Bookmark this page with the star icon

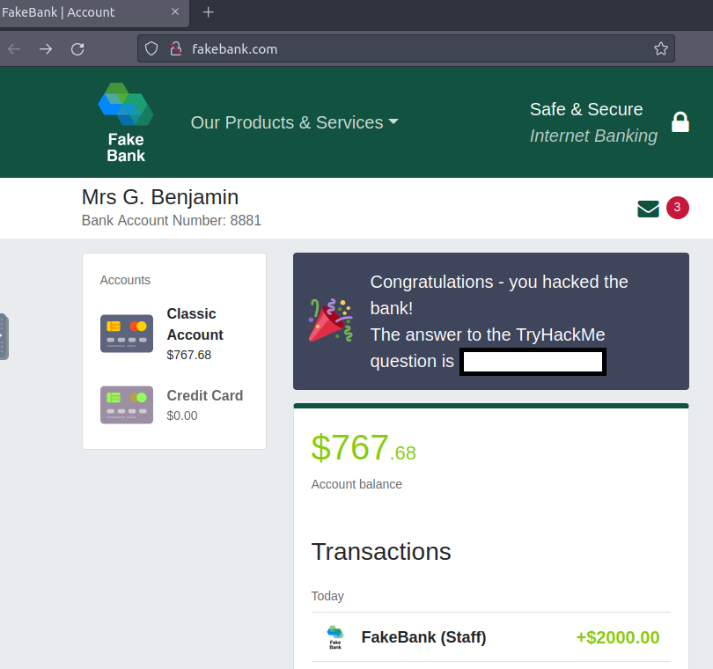(x=660, y=49)
